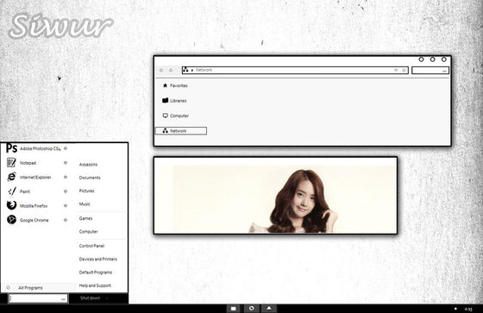The image size is (483, 313).
Task: Select Libraries in explorer sidebar
Action: coord(174,100)
